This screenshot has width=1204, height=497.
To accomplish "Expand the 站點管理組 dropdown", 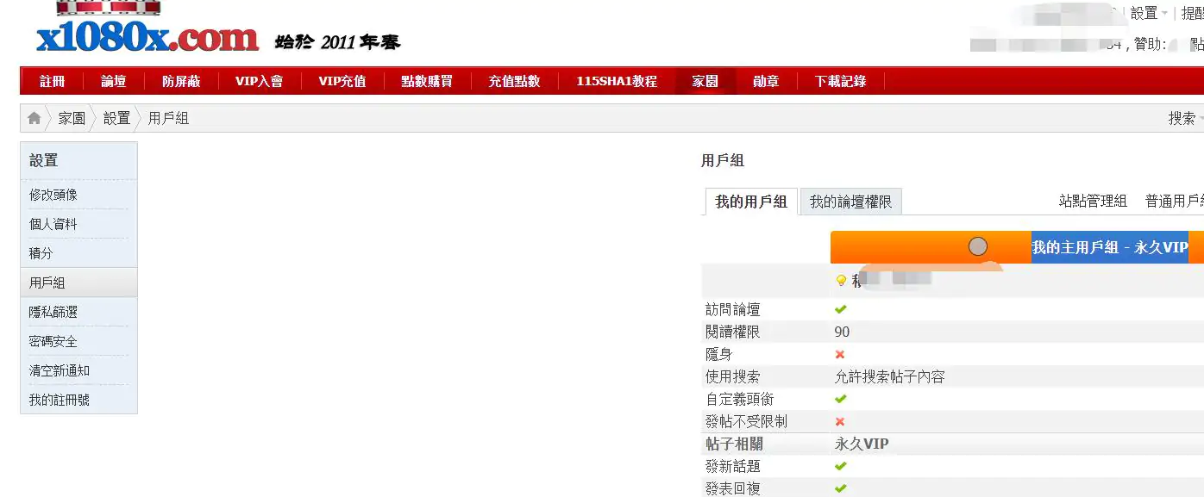I will [x=1093, y=202].
